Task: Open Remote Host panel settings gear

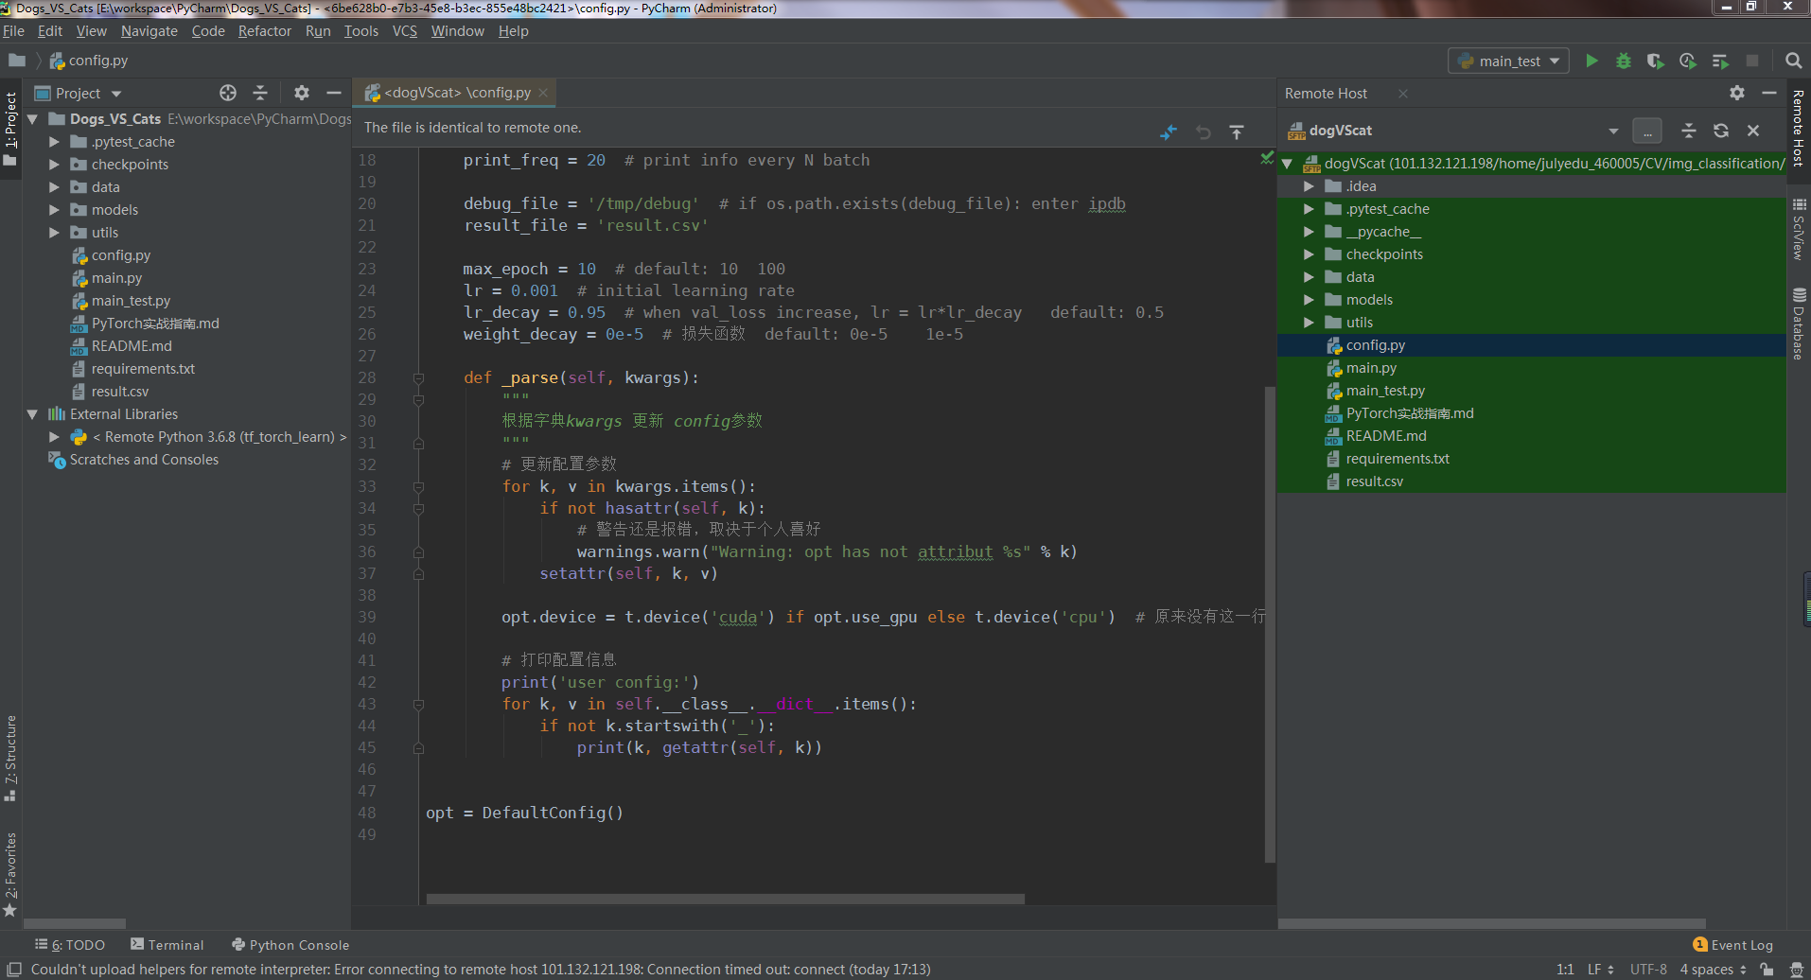Action: click(1737, 93)
